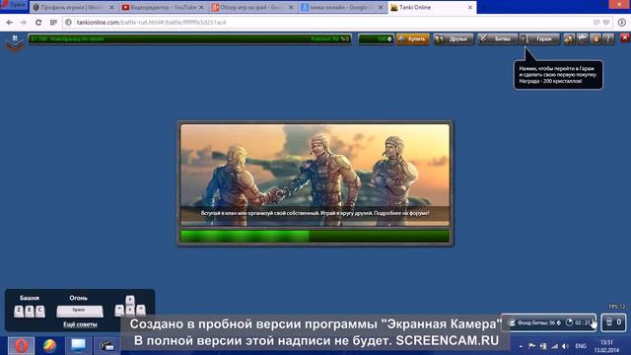This screenshot has width=631, height=355.
Task: Reload the page with refresh icon
Action: coord(38,23)
